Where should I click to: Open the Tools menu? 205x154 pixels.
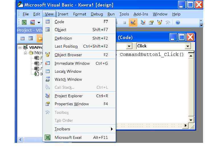(x=124, y=14)
